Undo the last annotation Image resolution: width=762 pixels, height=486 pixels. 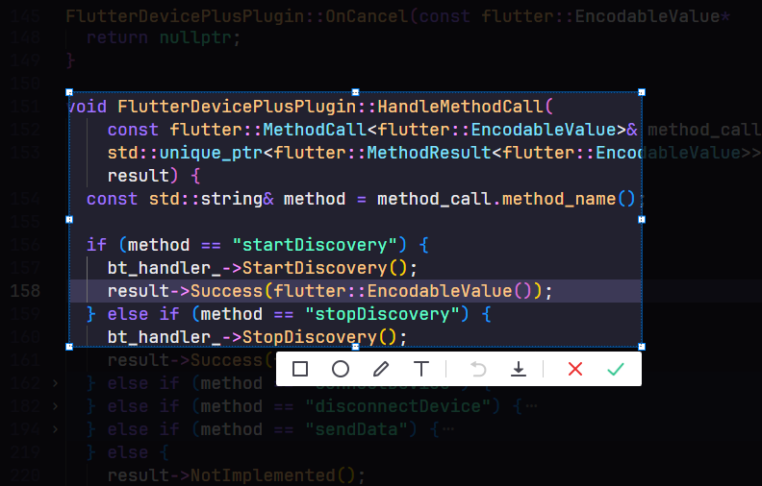pyautogui.click(x=478, y=369)
